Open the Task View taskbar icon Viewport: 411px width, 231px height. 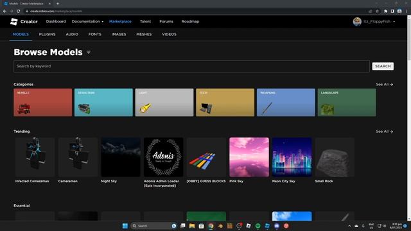pos(182,226)
